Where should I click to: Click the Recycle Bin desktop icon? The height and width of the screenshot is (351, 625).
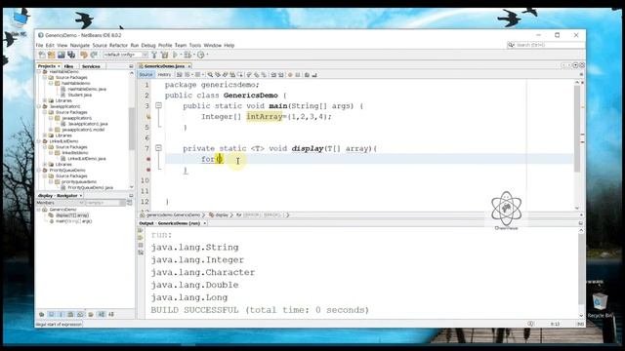(x=600, y=305)
